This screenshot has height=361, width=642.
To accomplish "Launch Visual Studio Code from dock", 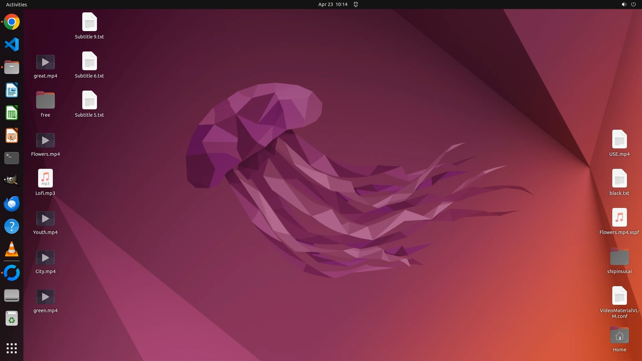I will point(12,44).
